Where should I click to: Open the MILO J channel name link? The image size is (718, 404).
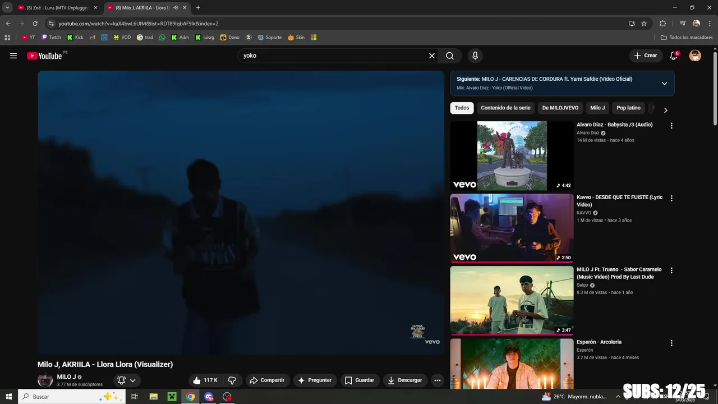pyautogui.click(x=66, y=377)
